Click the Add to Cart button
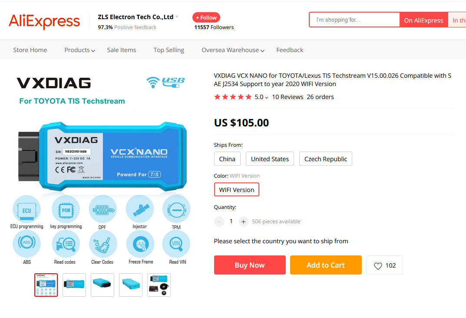 point(325,265)
